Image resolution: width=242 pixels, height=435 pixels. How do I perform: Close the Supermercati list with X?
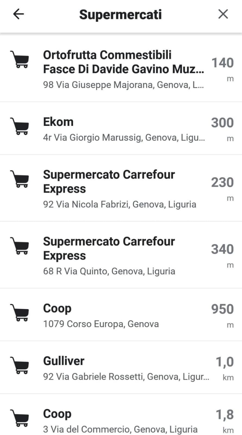223,14
